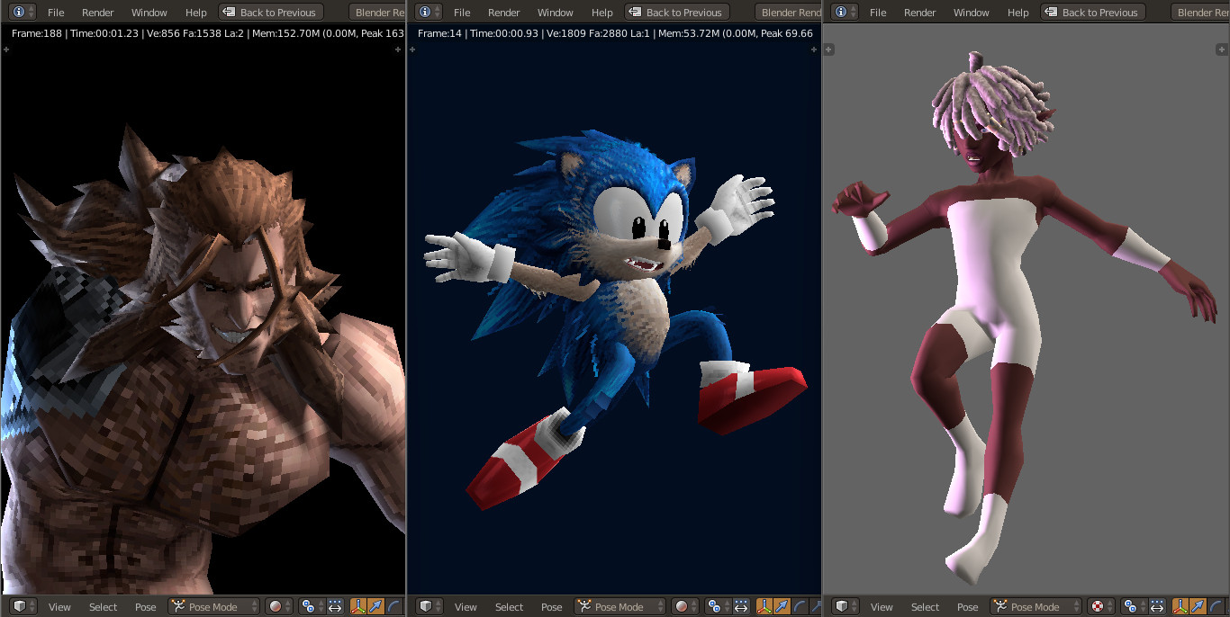This screenshot has height=617, width=1230.
Task: Open viewport shading sphere menu, left window
Action: pyautogui.click(x=279, y=606)
